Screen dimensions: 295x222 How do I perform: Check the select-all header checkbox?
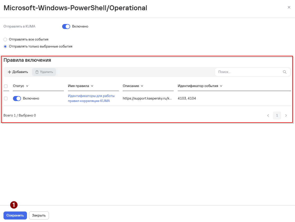pos(6,86)
